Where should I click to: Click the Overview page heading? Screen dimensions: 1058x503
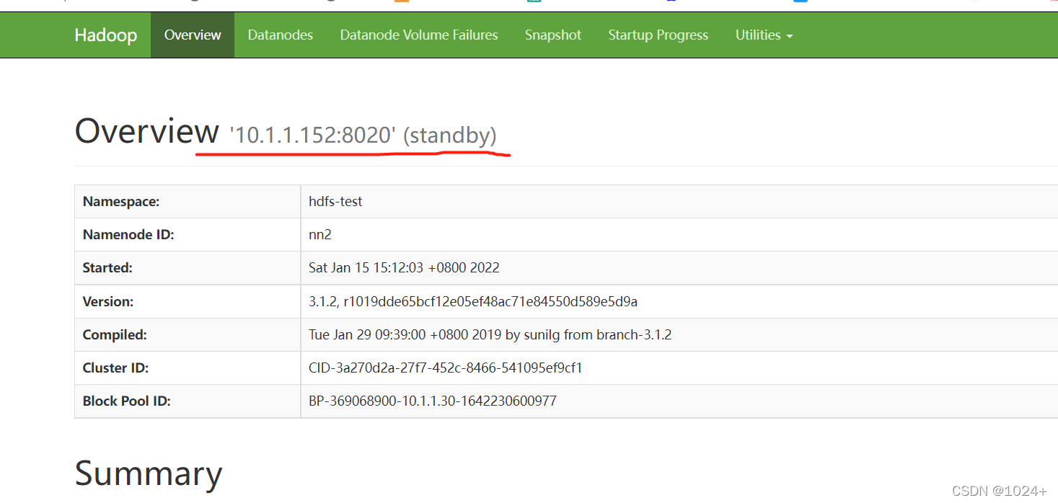[146, 131]
